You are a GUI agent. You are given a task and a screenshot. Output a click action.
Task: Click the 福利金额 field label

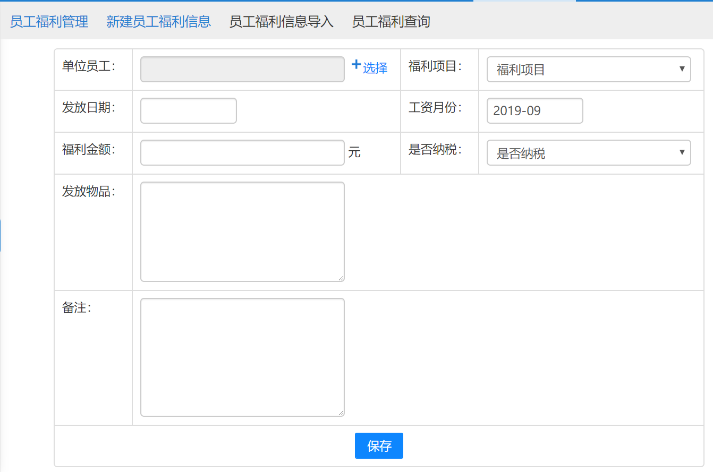click(88, 150)
